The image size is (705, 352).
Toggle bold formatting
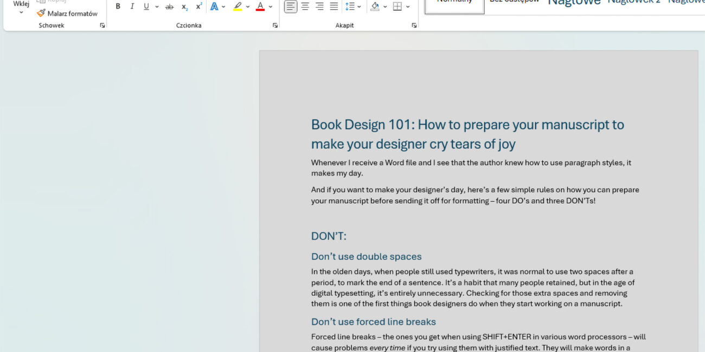click(118, 6)
